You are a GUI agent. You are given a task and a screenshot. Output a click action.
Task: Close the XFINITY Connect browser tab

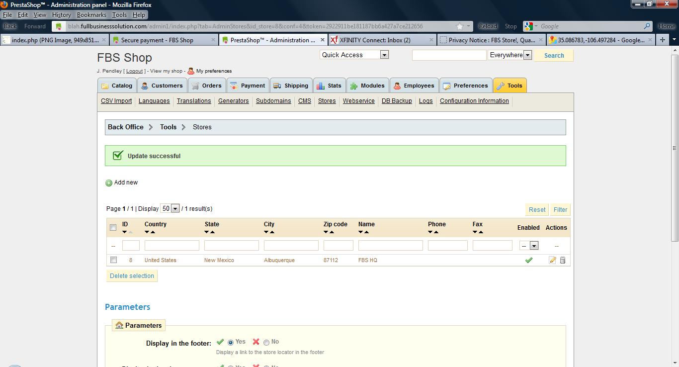click(431, 40)
